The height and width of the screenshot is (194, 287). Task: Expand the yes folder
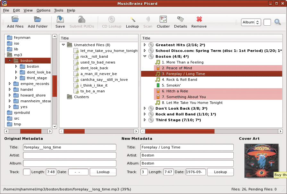[10, 107]
